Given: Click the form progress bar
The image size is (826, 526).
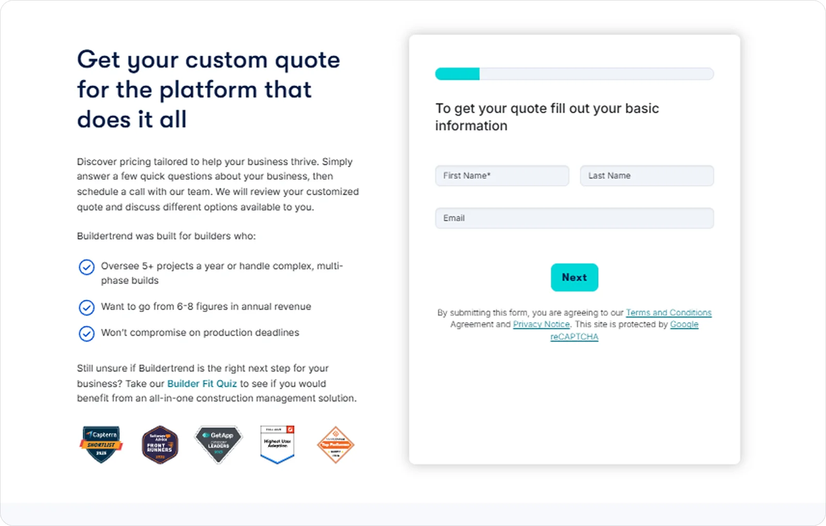Looking at the screenshot, I should [574, 74].
